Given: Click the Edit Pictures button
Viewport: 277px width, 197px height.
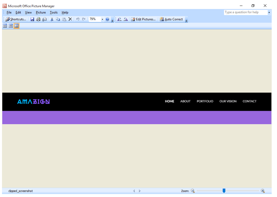Looking at the screenshot, I should pyautogui.click(x=143, y=19).
